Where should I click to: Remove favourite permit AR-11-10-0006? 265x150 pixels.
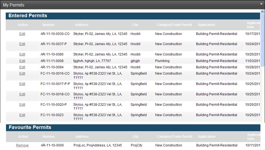point(22,145)
